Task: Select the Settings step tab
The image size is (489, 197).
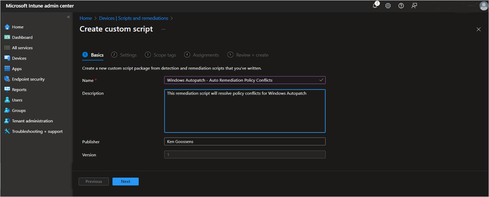Action: [x=124, y=55]
